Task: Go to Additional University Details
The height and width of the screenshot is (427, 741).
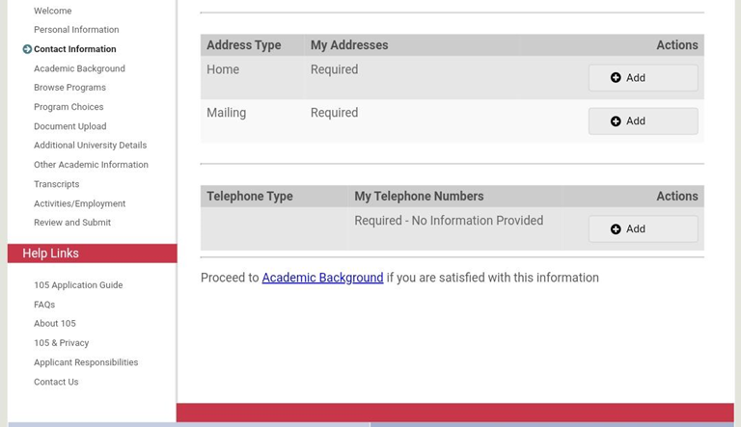Action: (x=90, y=146)
